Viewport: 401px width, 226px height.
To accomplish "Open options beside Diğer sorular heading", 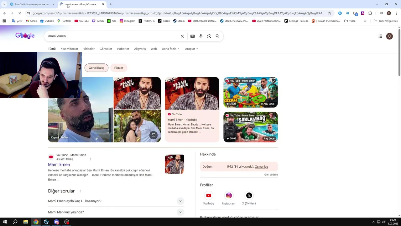I will pyautogui.click(x=80, y=191).
